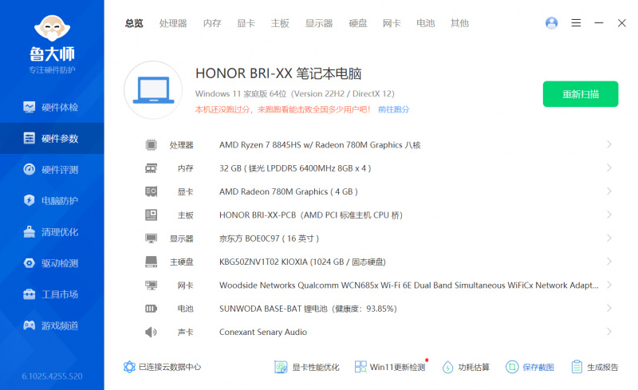Open 硬件体检 in the sidebar

[52, 107]
